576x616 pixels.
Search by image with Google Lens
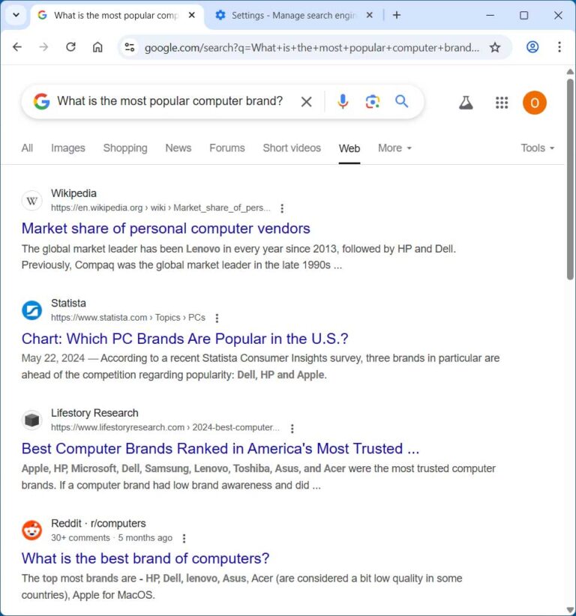[x=372, y=101]
